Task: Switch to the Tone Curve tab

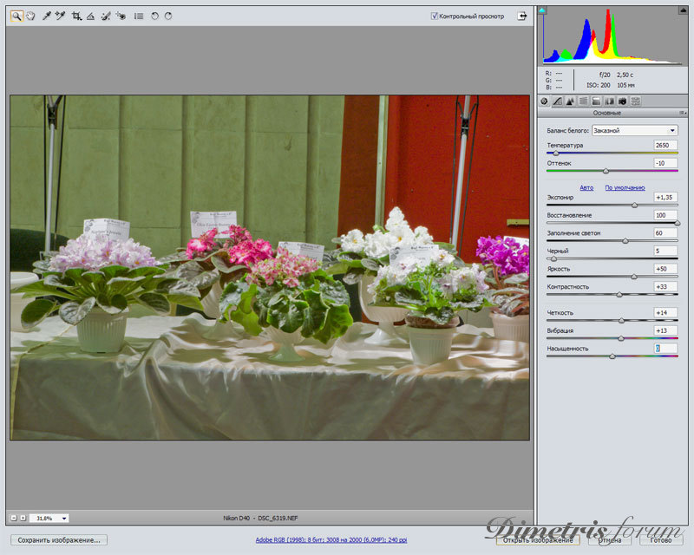Action: click(x=557, y=101)
